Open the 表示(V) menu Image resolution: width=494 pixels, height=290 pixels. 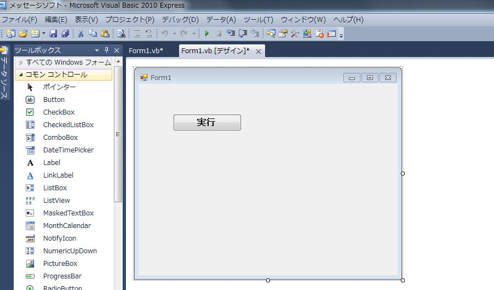point(86,20)
